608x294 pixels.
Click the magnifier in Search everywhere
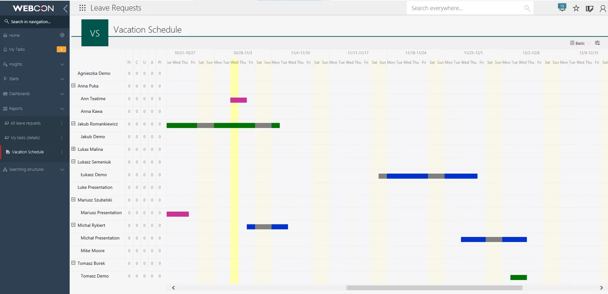(527, 8)
